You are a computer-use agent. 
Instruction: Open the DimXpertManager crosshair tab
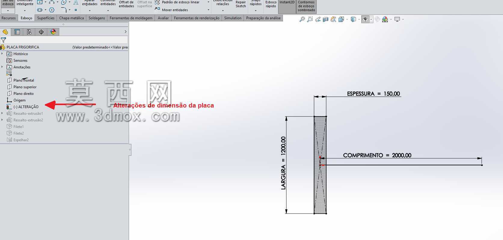pyautogui.click(x=41, y=32)
